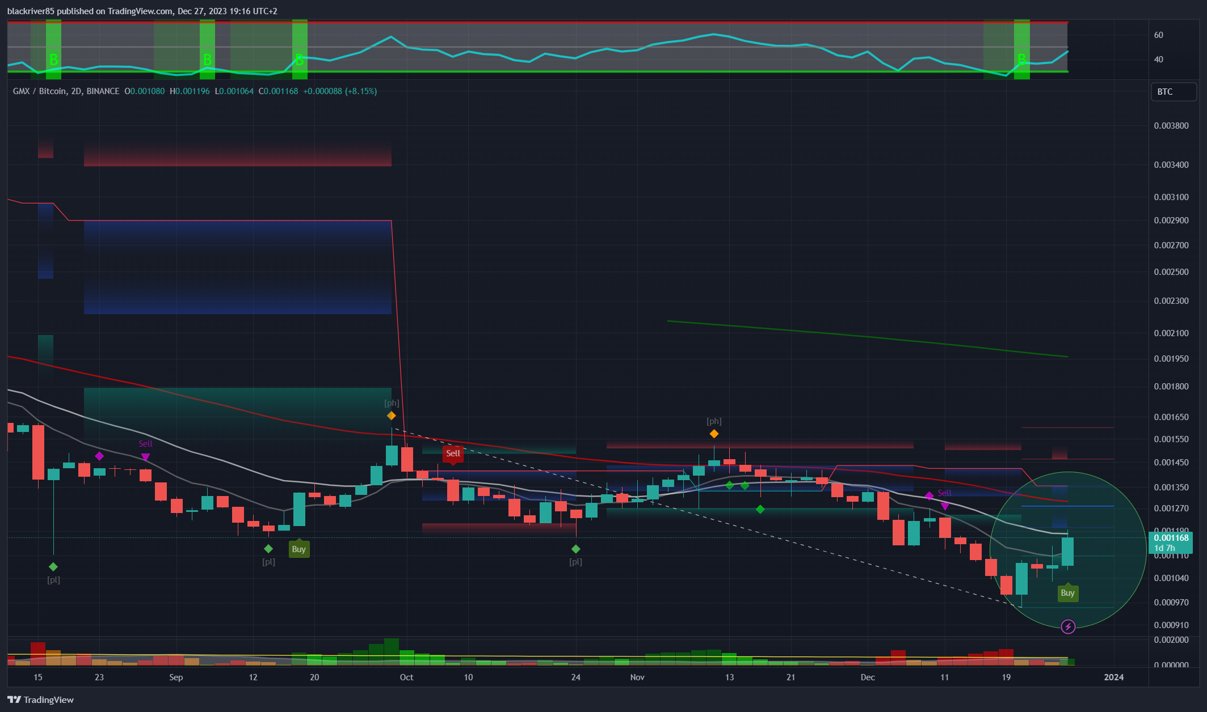Screen dimensions: 1207x712
Task: Click the 2024 label on time axis
Action: click(1114, 677)
